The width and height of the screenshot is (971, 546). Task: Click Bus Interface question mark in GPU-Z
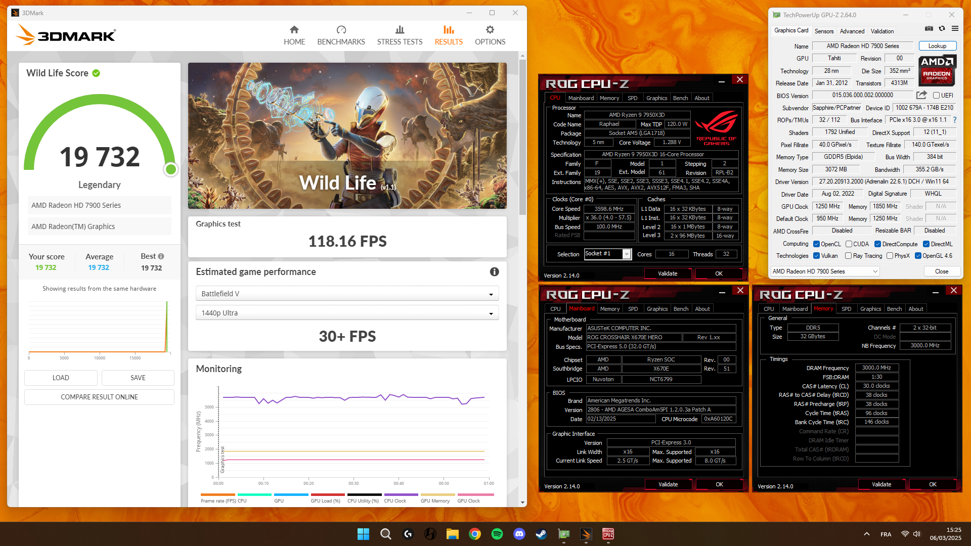pos(955,120)
